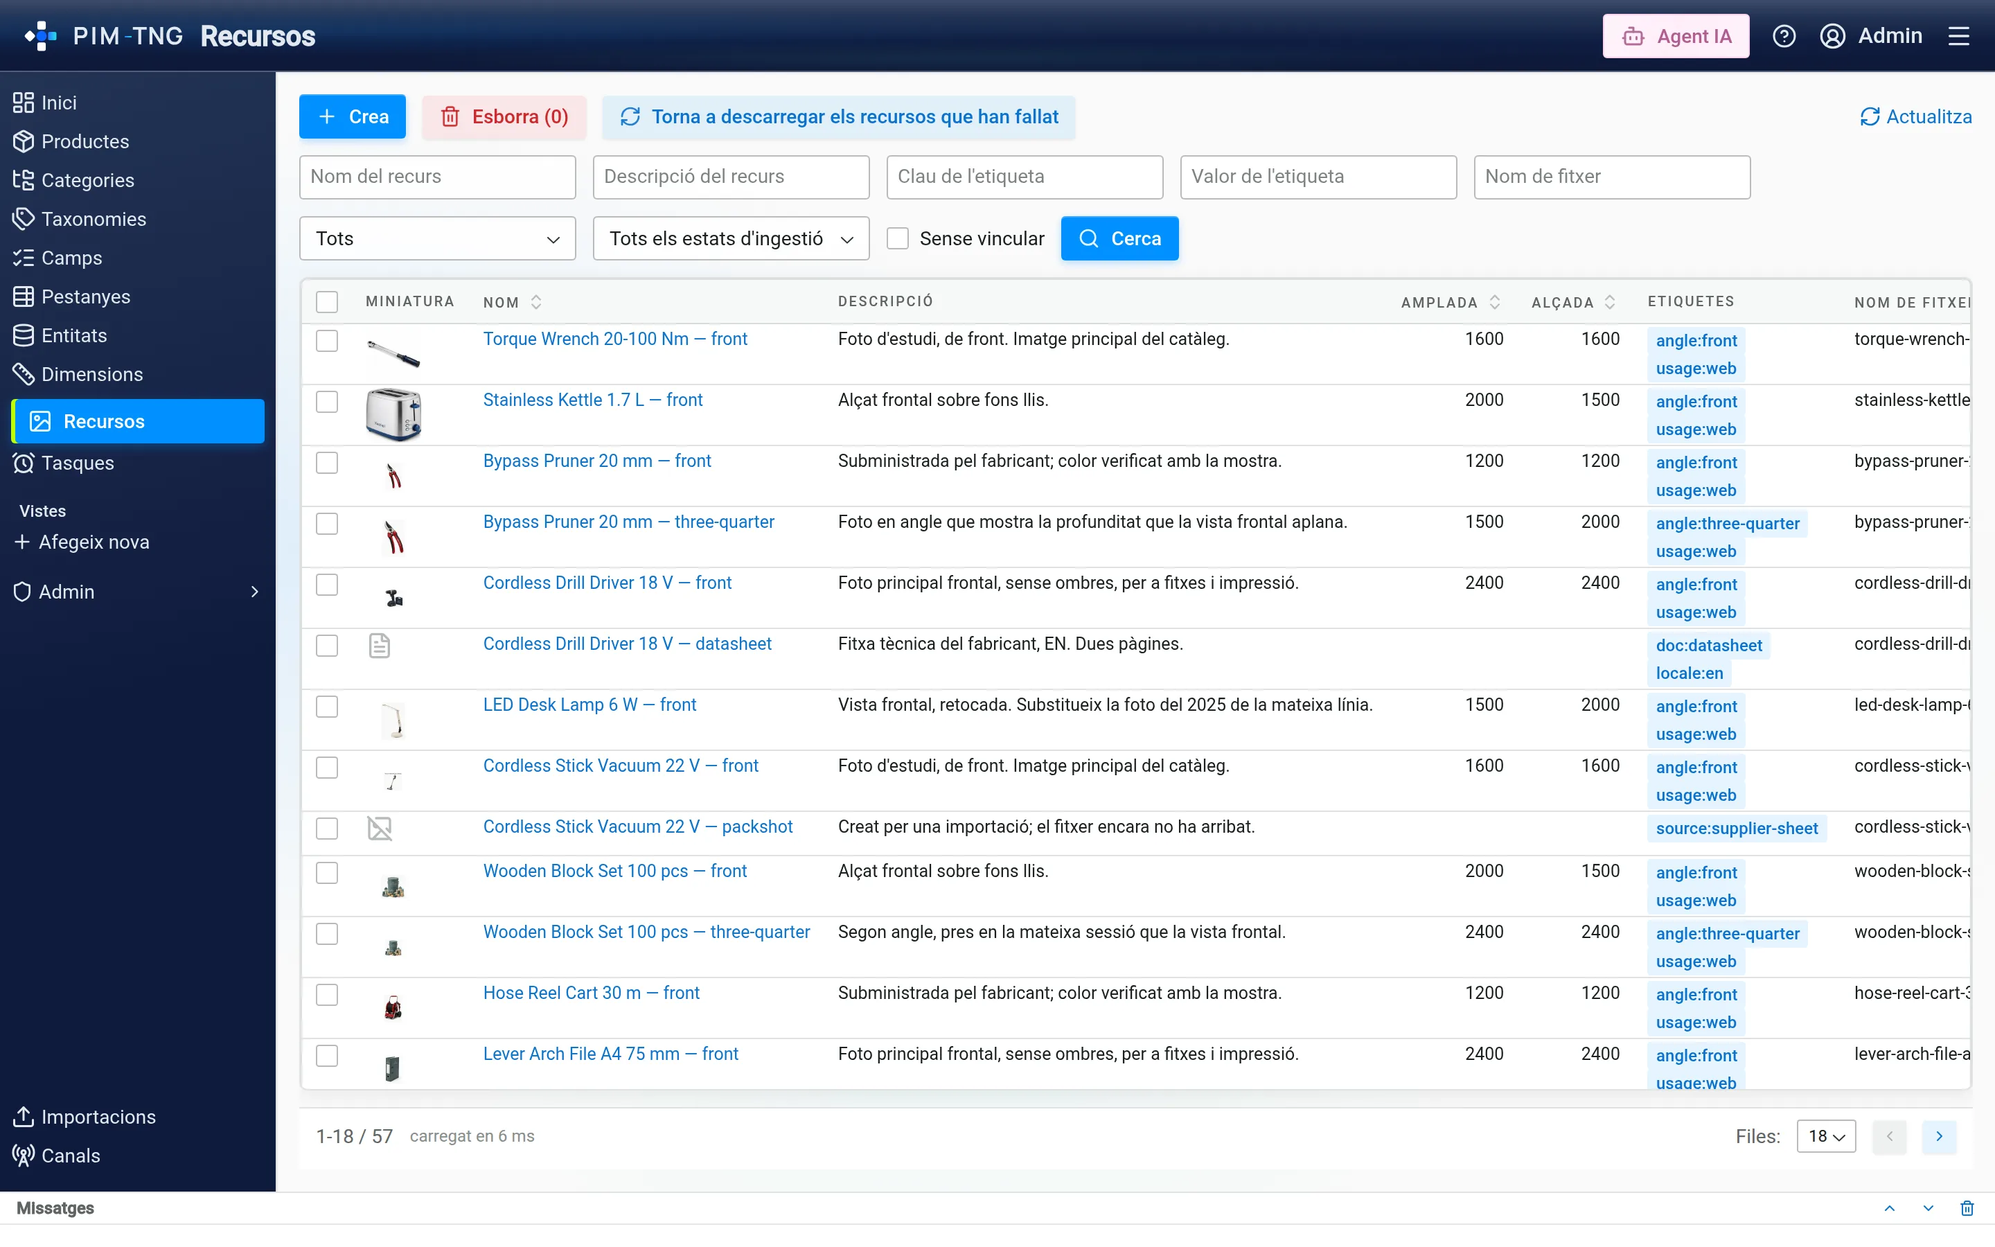Check the Torque Wrench row checkbox
The height and width of the screenshot is (1247, 1995).
click(327, 341)
